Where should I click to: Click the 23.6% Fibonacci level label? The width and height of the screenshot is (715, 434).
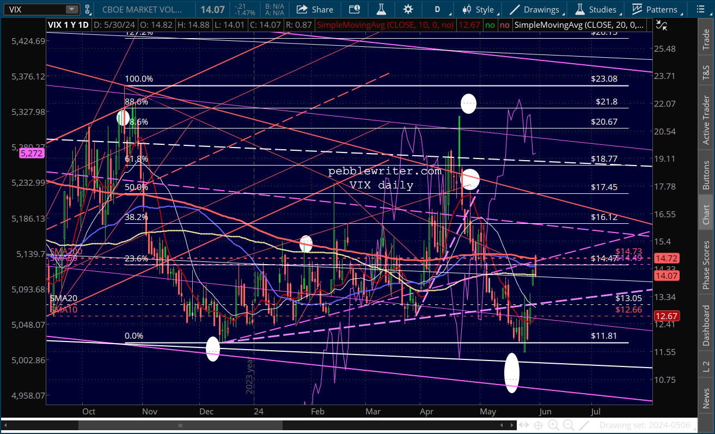[x=136, y=259]
